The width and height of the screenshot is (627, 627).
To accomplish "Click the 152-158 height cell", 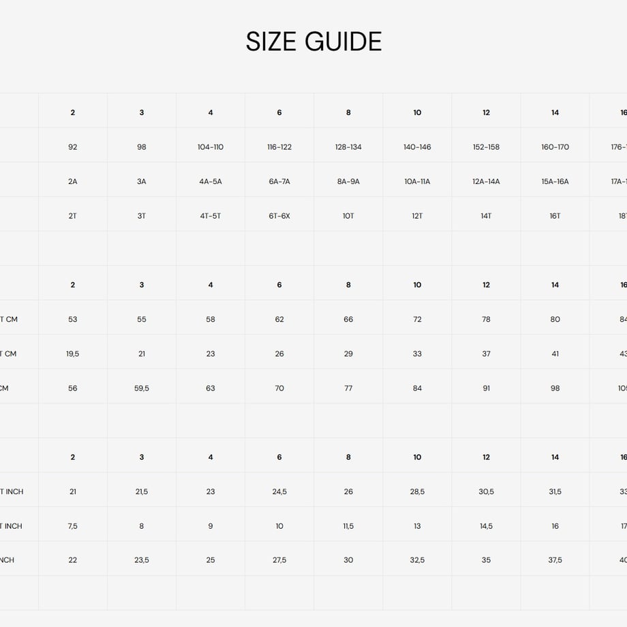I will tap(486, 147).
